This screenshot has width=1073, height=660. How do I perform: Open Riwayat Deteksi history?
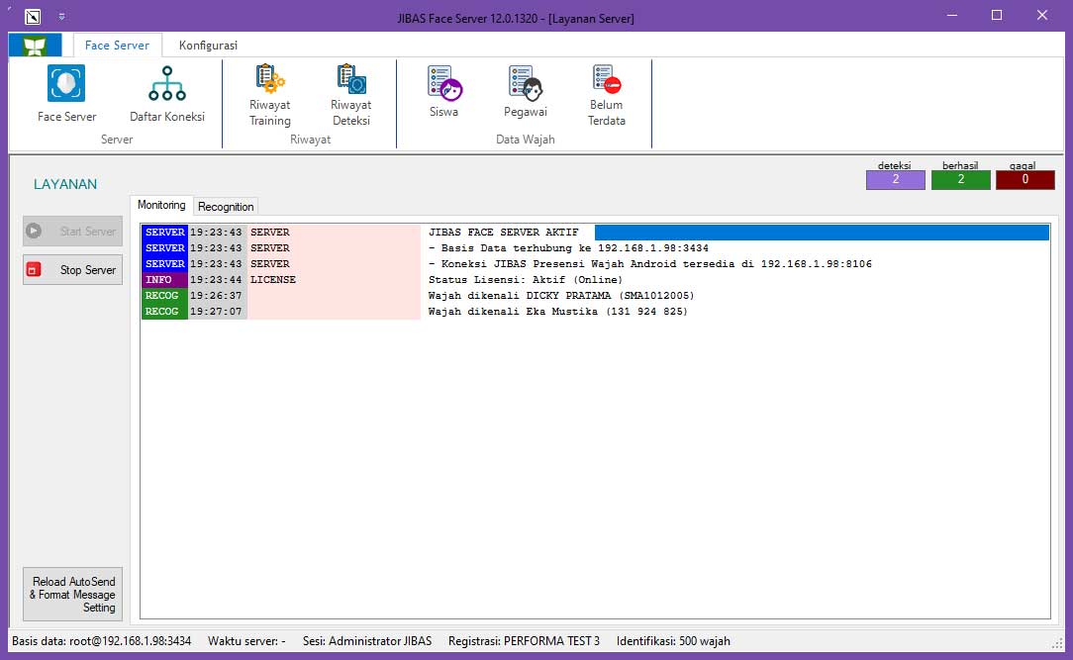(x=351, y=95)
